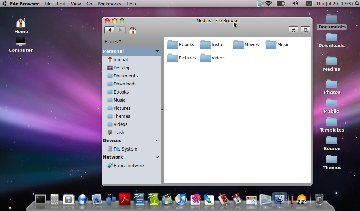Open Spotlight search in menu bar corner

[357, 4]
